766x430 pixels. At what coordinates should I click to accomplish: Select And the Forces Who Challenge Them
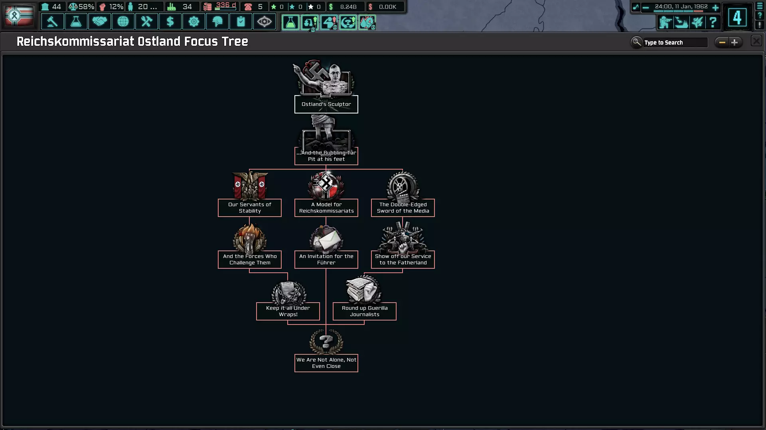click(250, 260)
